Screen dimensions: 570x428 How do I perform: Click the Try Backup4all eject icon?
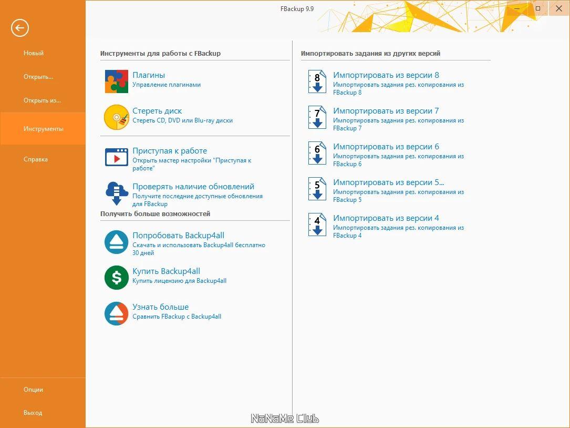pos(116,242)
